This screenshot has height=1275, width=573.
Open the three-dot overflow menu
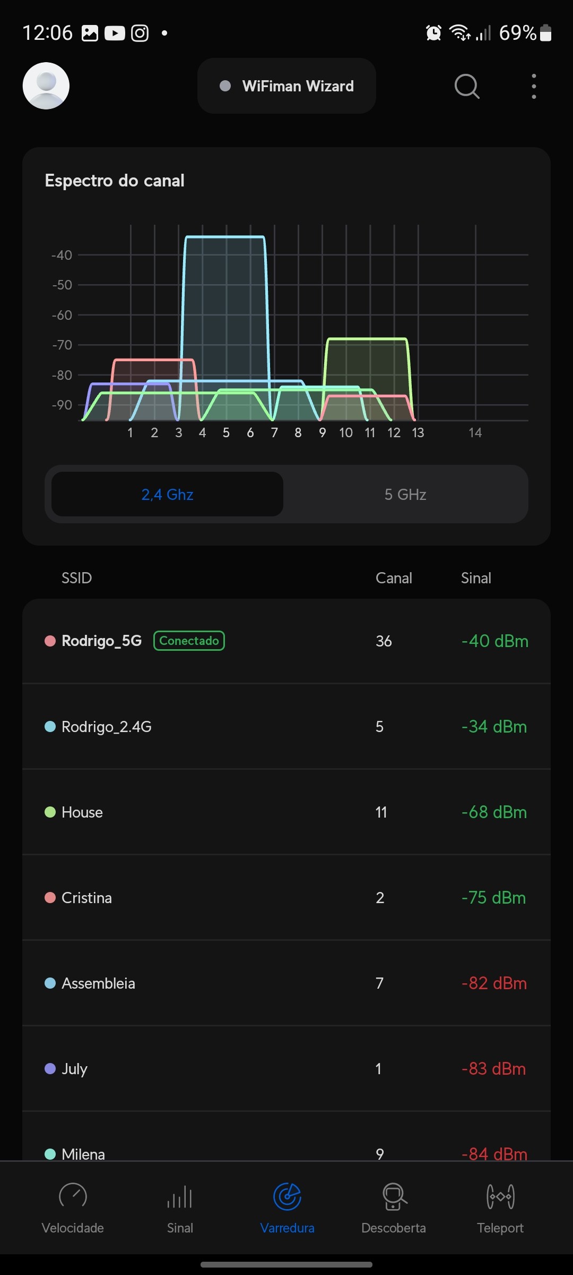click(534, 86)
